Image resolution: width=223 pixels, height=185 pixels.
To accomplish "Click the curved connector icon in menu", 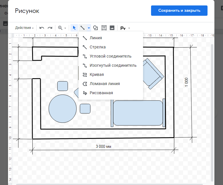I will pos(85,65).
